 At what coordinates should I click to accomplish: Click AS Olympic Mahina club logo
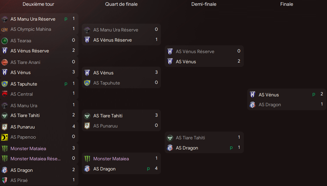point(4,29)
